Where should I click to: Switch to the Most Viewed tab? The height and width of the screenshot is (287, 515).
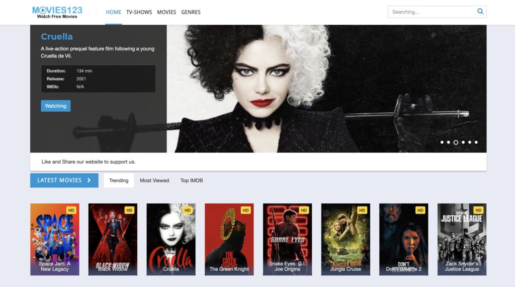pyautogui.click(x=154, y=180)
